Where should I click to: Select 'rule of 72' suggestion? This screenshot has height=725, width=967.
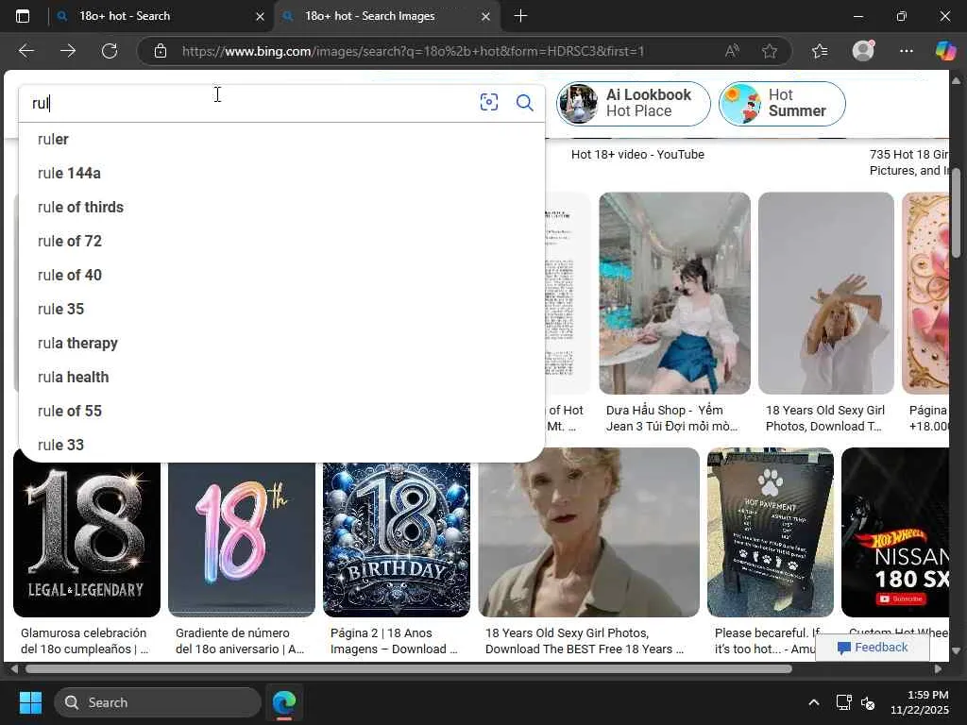[x=281, y=241]
